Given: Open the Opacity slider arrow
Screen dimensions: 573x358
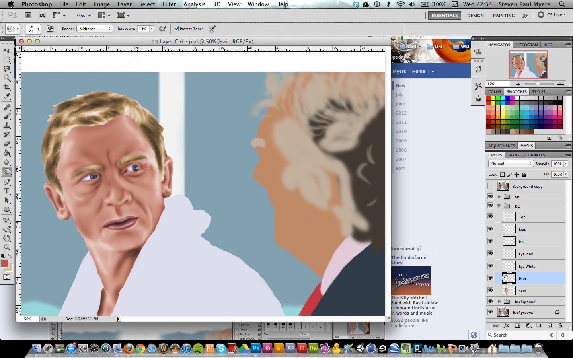Looking at the screenshot, I should [566, 163].
